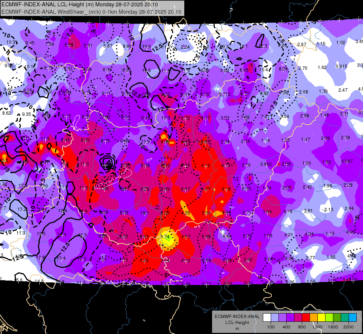The width and height of the screenshot is (363, 334).
Task: Click the grid value '5.87'
Action: coord(108,46)
